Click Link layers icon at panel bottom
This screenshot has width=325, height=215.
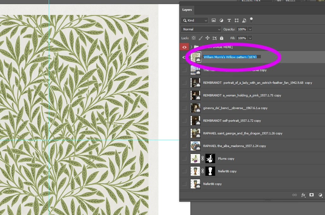[x=295, y=195]
